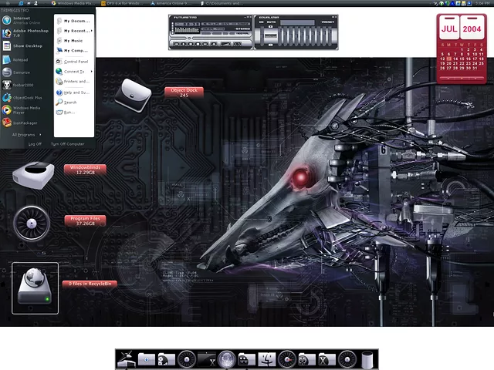
Task: Click the Log Off button
Action: [35, 143]
